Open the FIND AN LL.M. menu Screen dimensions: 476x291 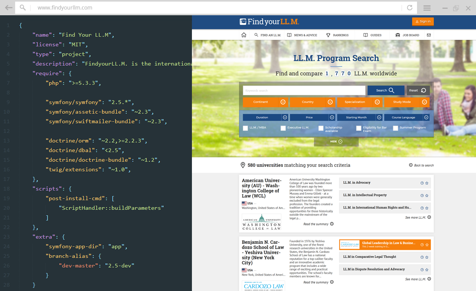[268, 35]
